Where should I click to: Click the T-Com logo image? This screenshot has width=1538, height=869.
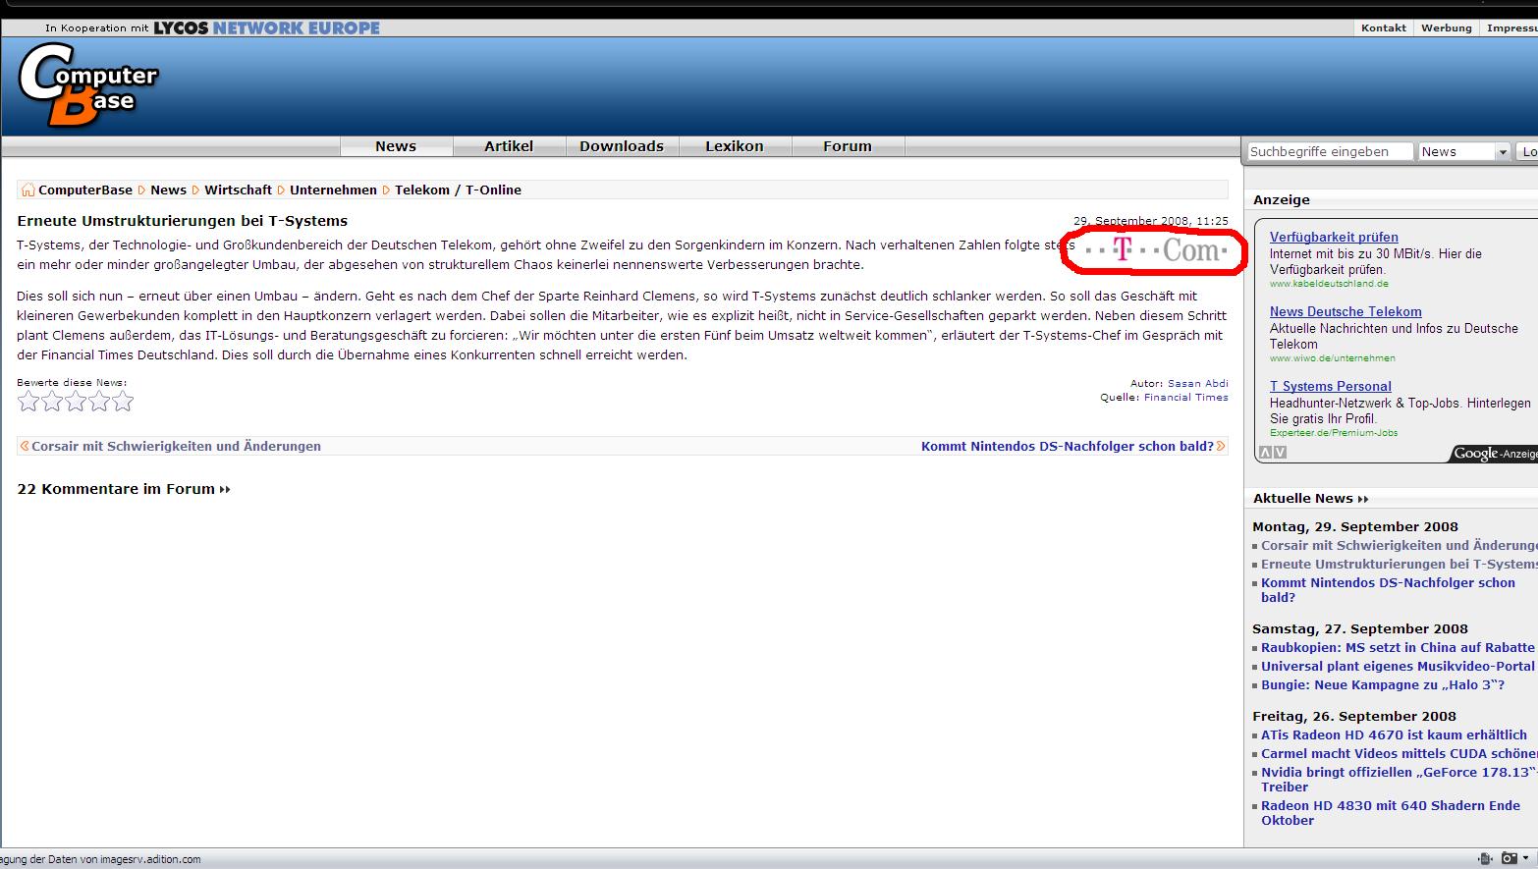coord(1155,251)
